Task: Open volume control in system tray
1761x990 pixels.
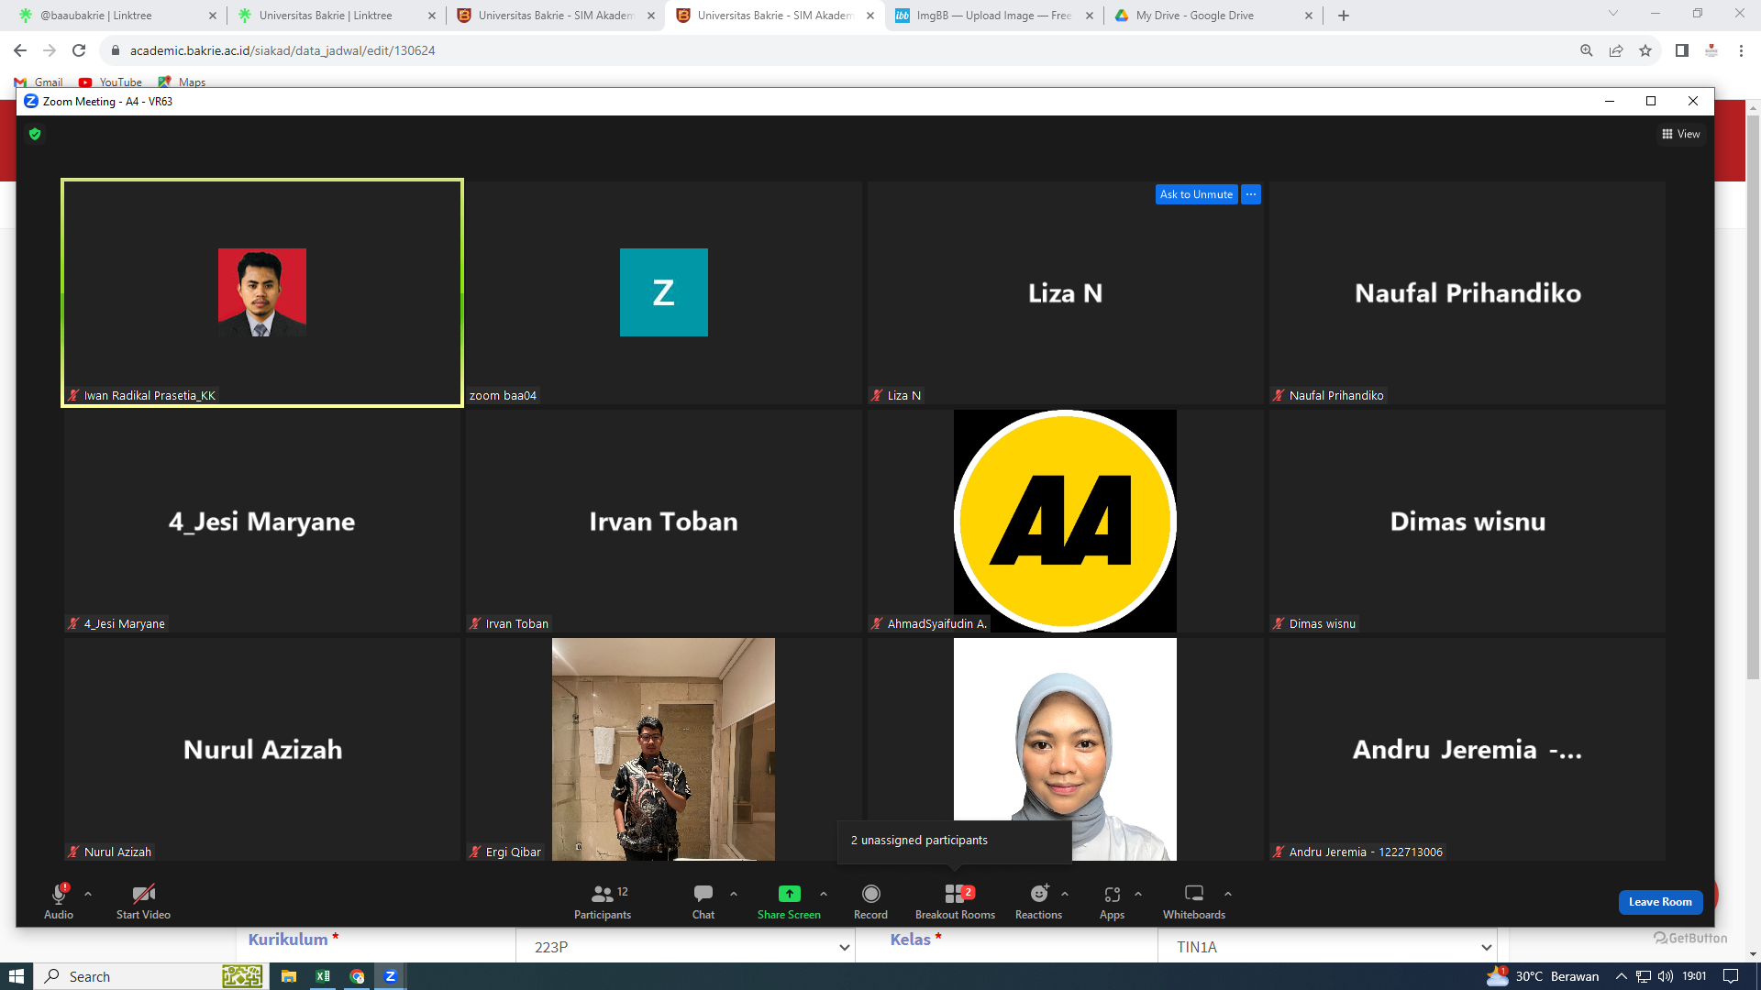Action: click(x=1666, y=976)
